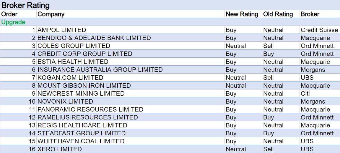
Task: Click WHITEHAVEN COAL LIMITED cell
Action: 81,141
